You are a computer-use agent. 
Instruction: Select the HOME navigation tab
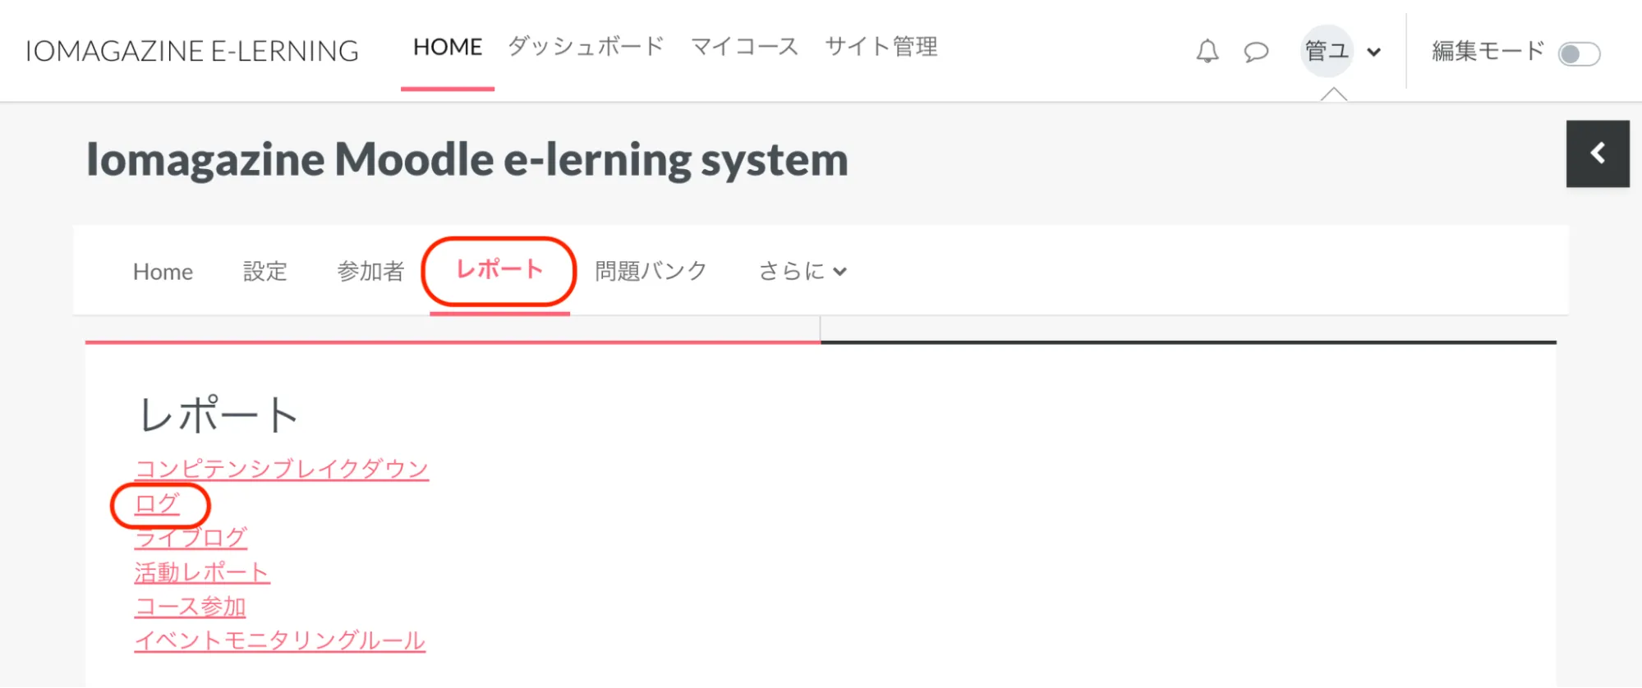click(x=448, y=48)
